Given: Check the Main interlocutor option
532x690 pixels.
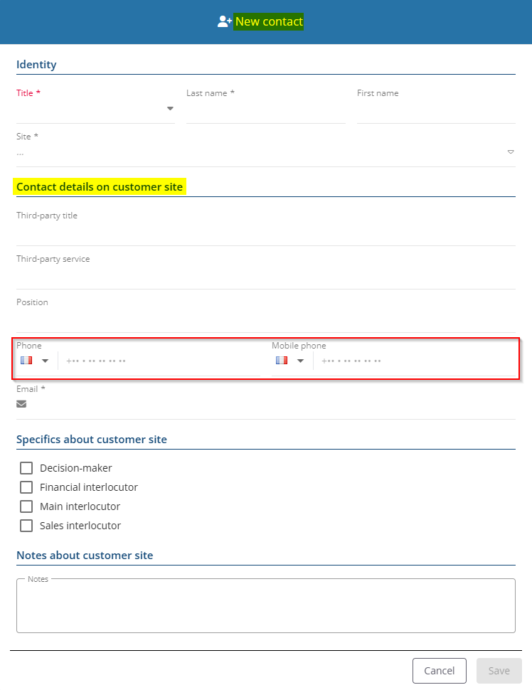Looking at the screenshot, I should point(26,506).
